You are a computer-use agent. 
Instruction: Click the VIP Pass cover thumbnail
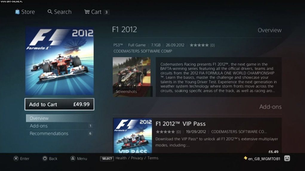pos(133,136)
